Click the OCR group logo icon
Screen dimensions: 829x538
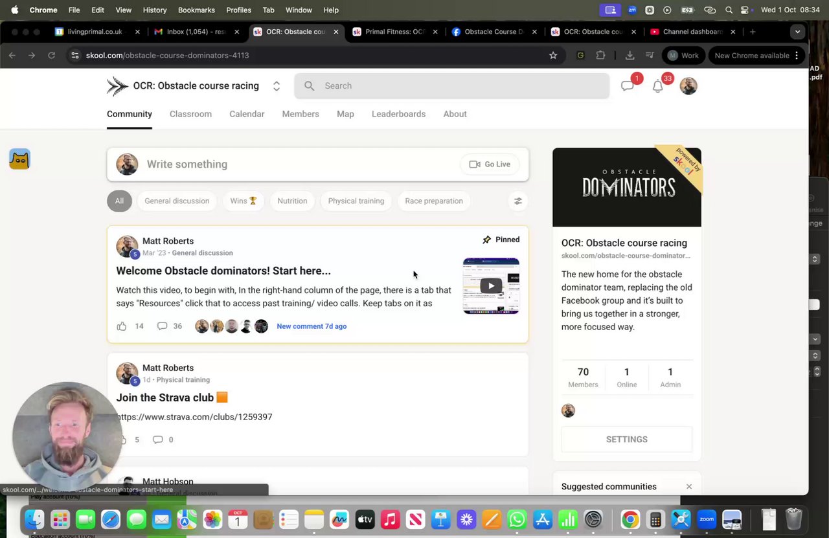pyautogui.click(x=117, y=86)
